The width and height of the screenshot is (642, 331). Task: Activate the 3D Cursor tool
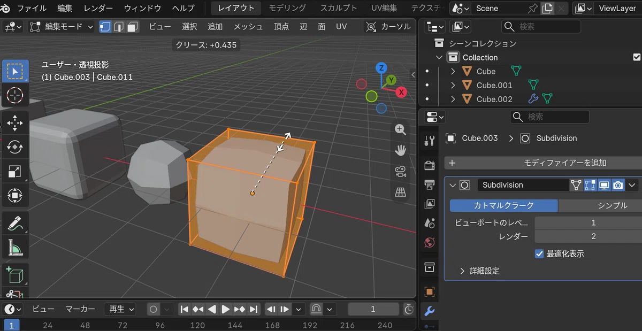tap(15, 96)
